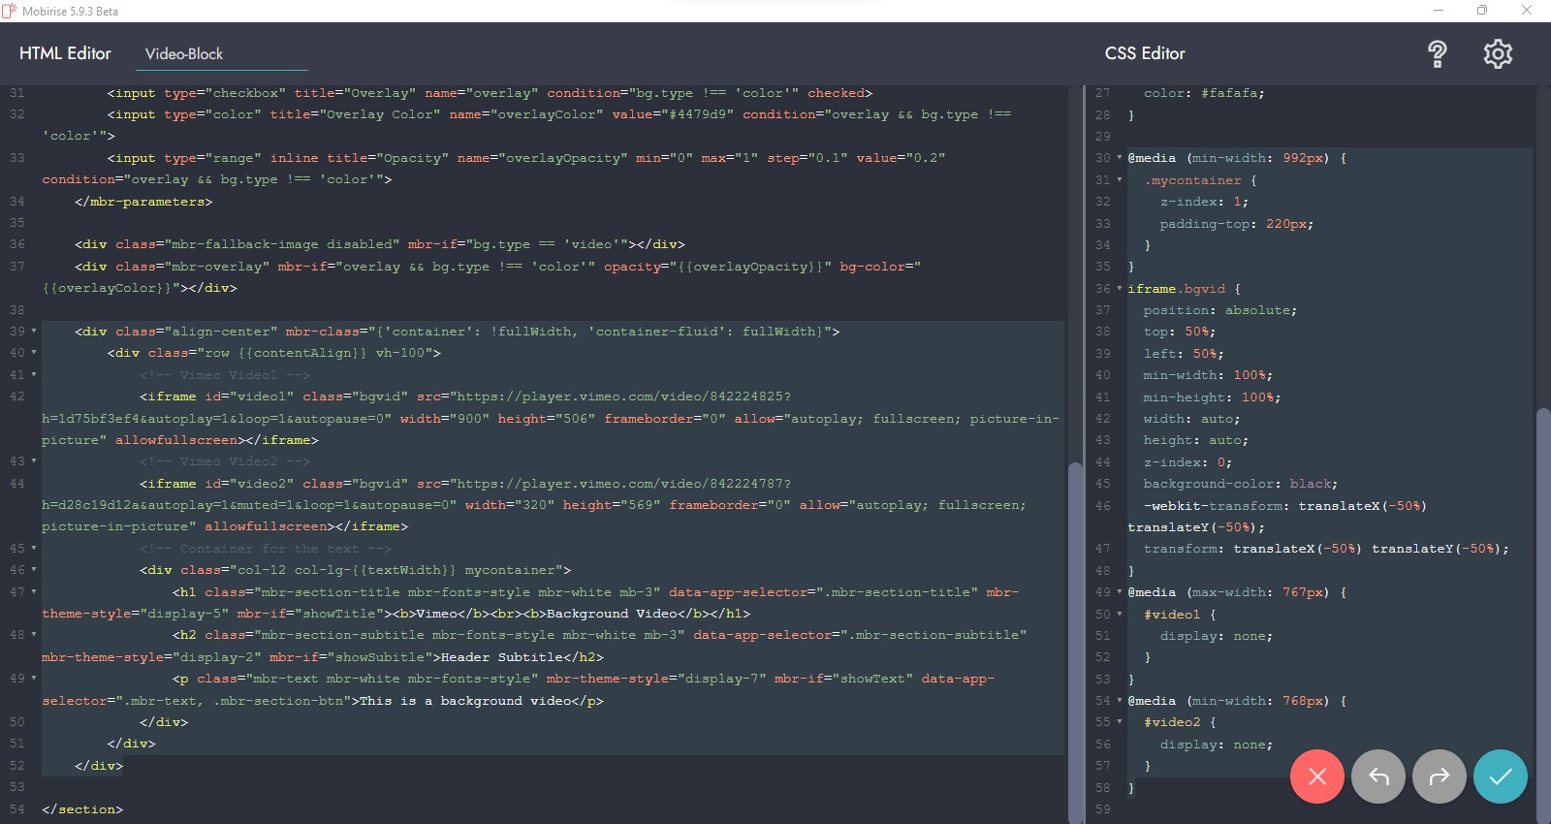The width and height of the screenshot is (1551, 824).
Task: Click the HTML Editor heading
Action: point(65,53)
